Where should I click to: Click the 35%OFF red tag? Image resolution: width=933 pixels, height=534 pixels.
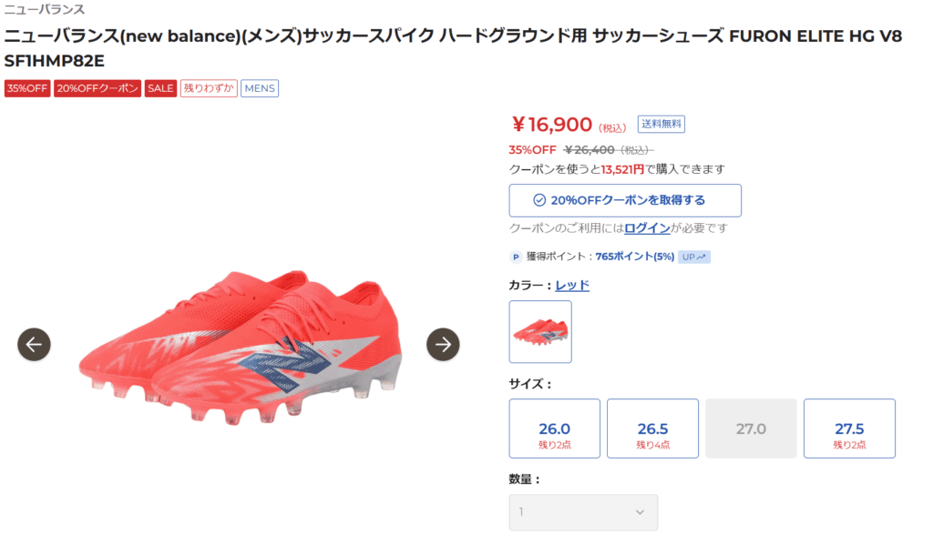pyautogui.click(x=27, y=88)
